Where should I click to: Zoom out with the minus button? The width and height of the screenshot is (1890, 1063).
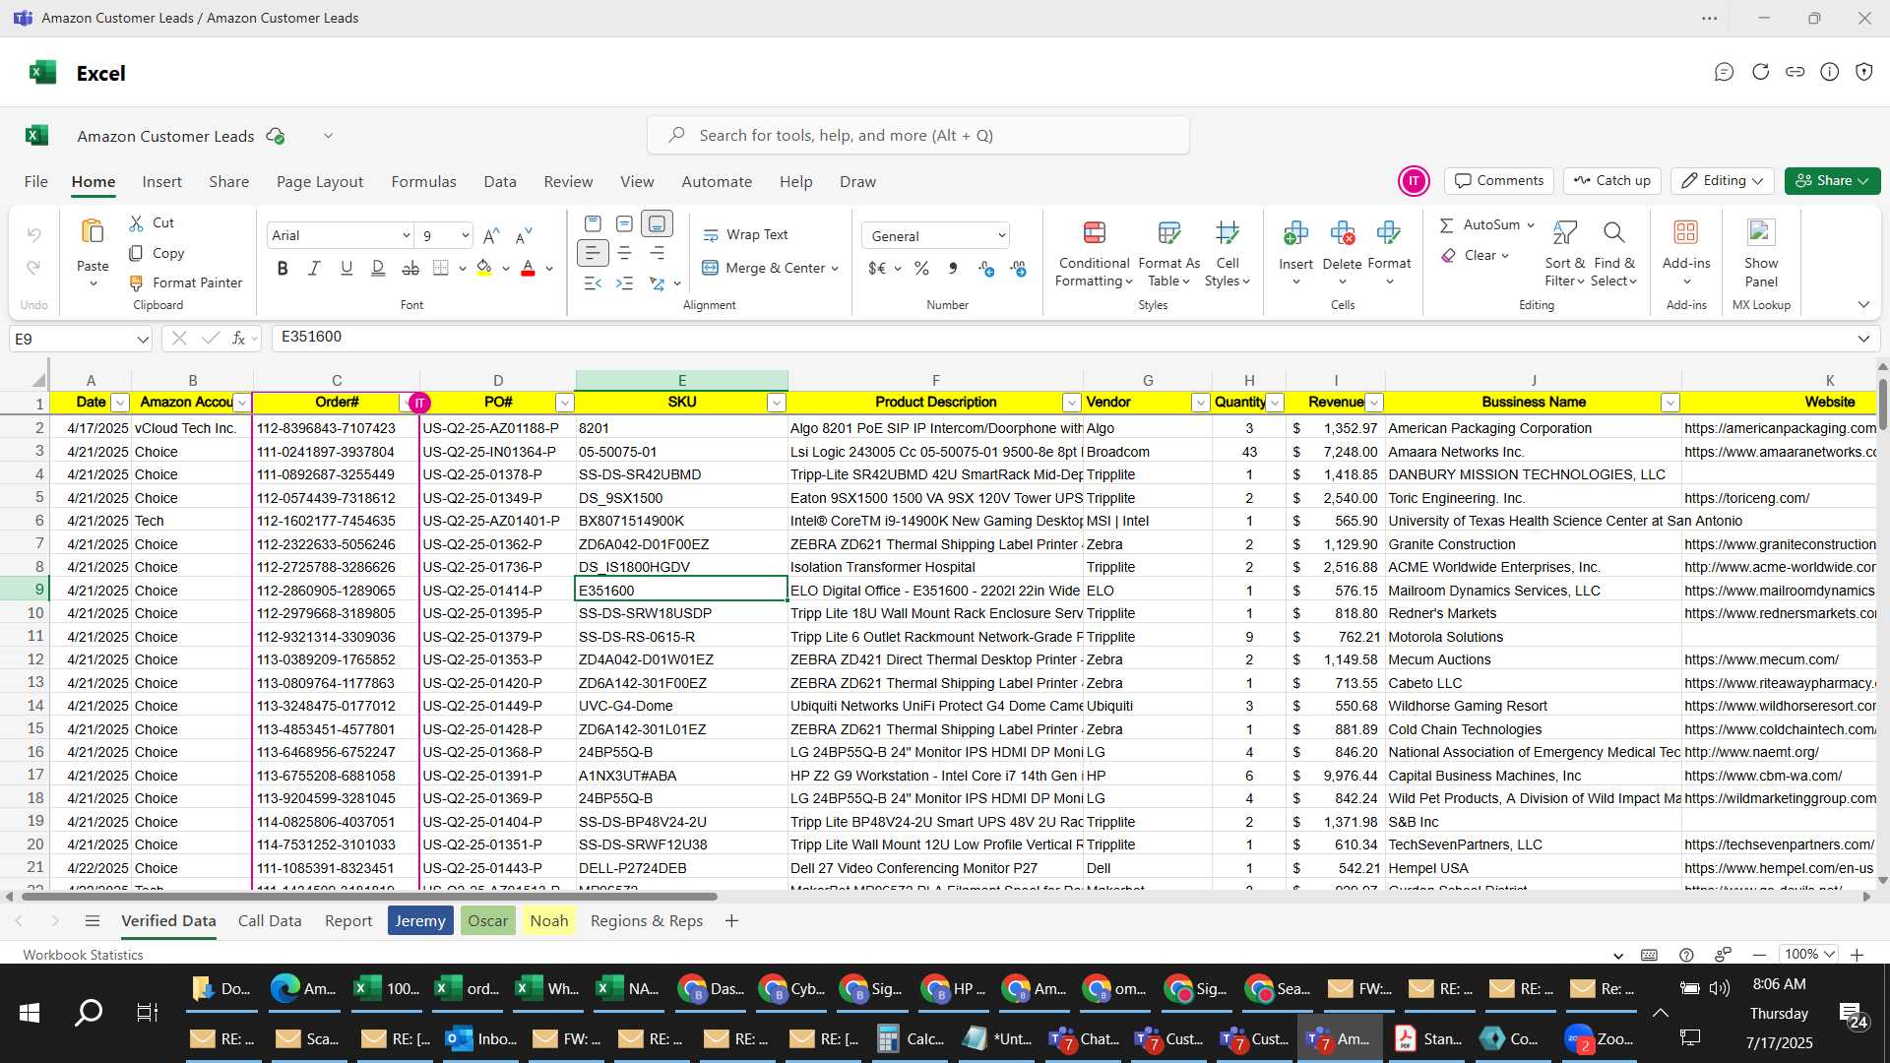[x=1759, y=955]
